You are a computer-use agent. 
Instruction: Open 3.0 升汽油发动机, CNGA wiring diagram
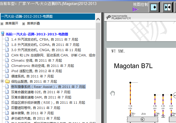pyautogui.click(x=46, y=50)
